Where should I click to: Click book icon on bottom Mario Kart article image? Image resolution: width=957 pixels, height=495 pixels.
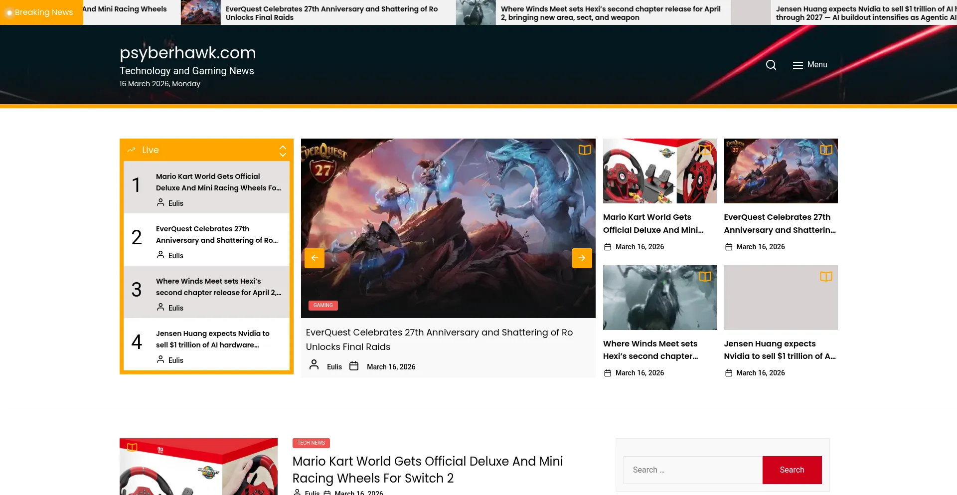click(x=132, y=448)
